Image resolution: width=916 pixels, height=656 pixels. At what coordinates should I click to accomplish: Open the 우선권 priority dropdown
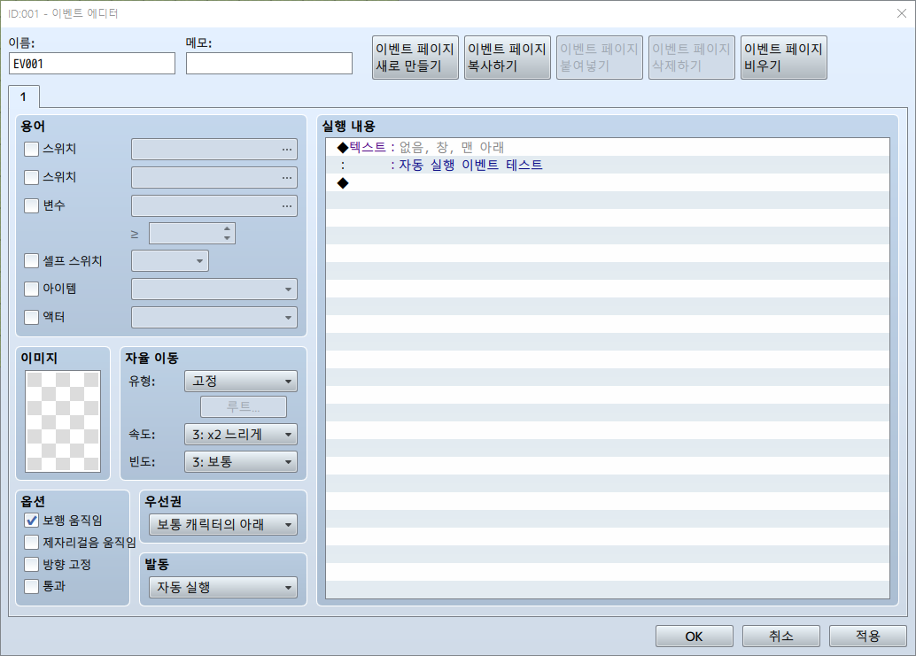click(223, 525)
